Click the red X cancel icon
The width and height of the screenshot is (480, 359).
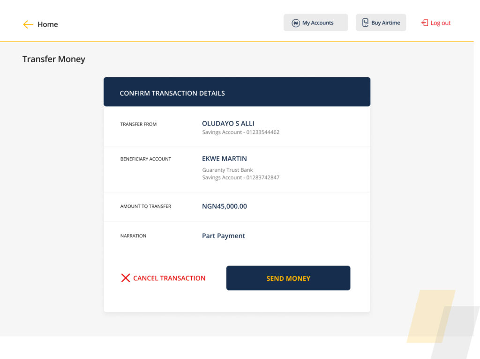[x=126, y=278]
